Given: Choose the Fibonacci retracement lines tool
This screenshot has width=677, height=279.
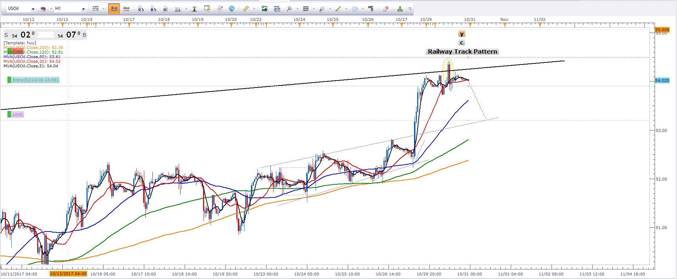Looking at the screenshot, I should (x=306, y=9).
